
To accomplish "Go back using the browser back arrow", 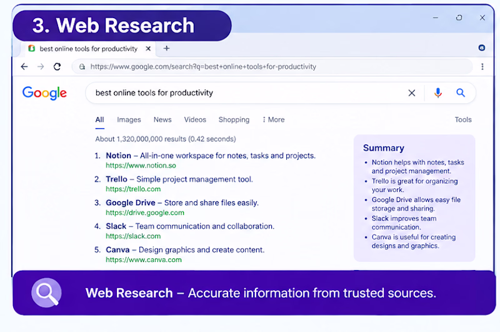I will 24,66.
